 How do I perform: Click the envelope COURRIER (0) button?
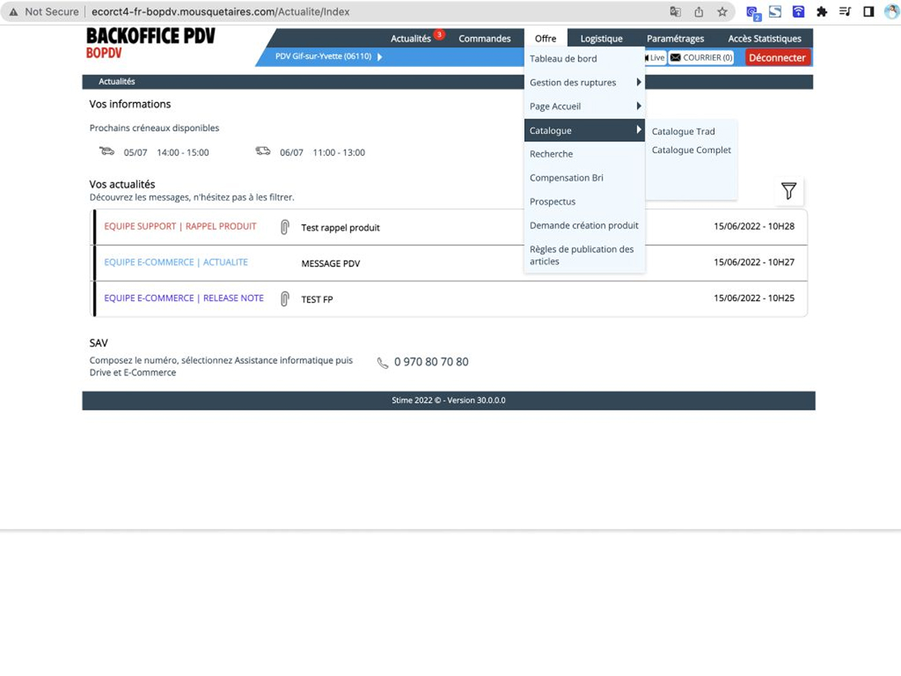pos(701,57)
